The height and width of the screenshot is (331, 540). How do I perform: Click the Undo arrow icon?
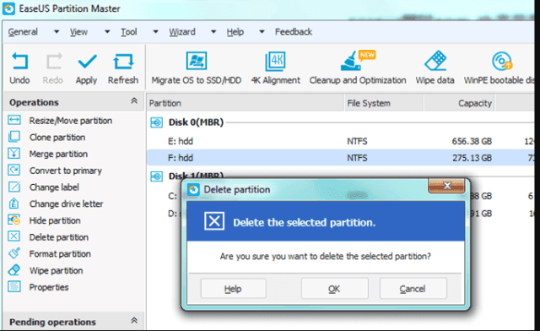click(19, 62)
